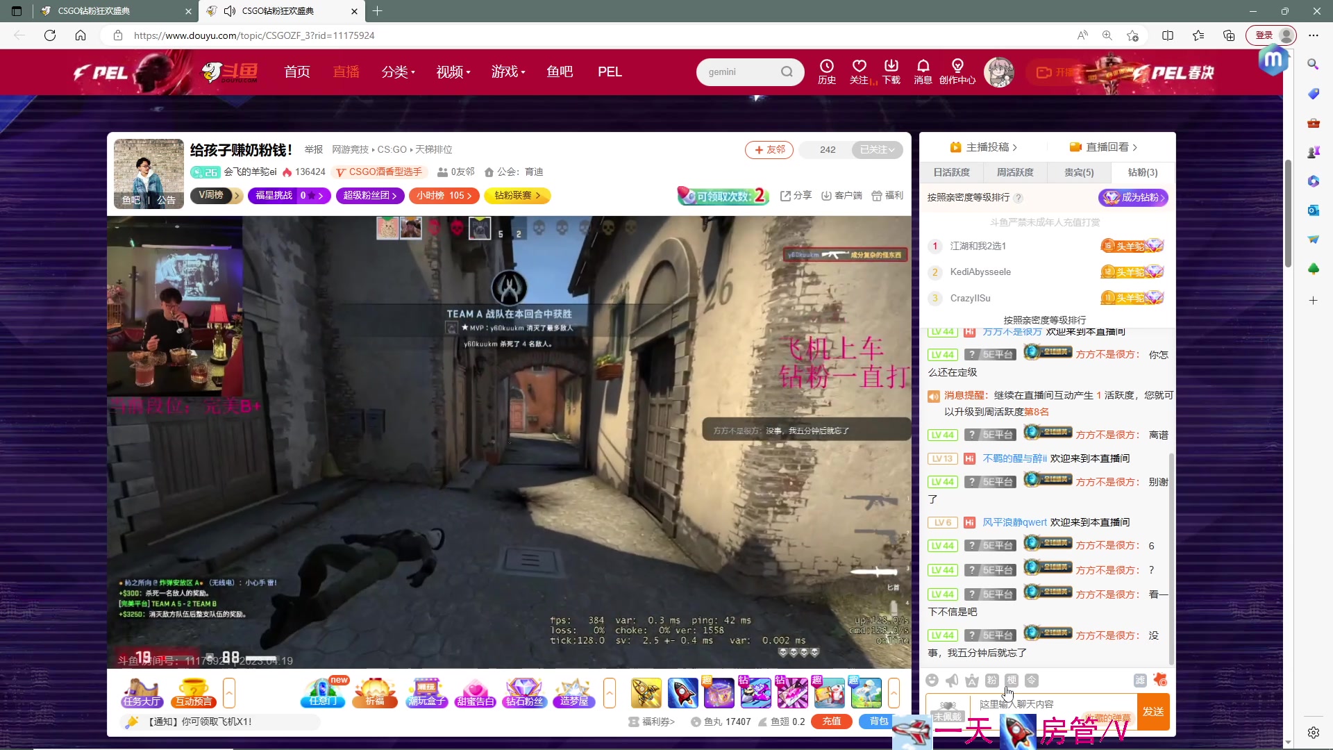Click the 钻石粉丝 diamond fans icon
Screen dimensions: 1333x750
(x=524, y=692)
